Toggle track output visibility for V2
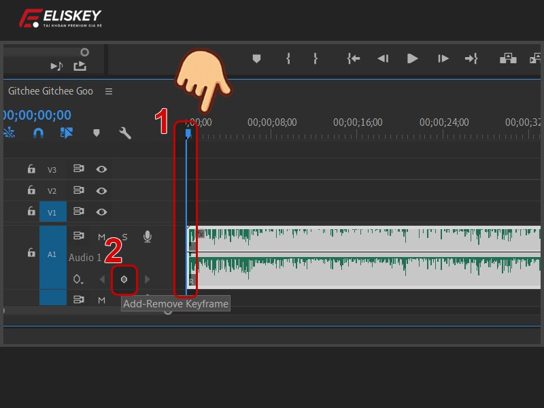This screenshot has width=544, height=408. click(101, 191)
